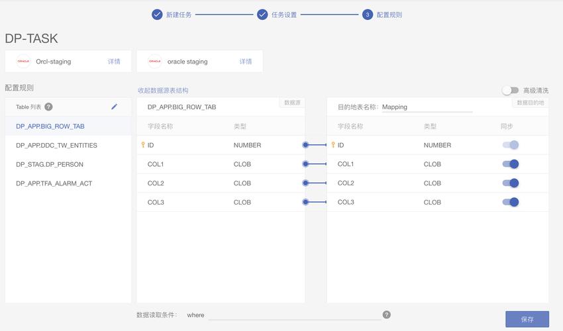Image resolution: width=563 pixels, height=331 pixels.
Task: Open help tooltip next to Table 列表
Action: (x=48, y=107)
